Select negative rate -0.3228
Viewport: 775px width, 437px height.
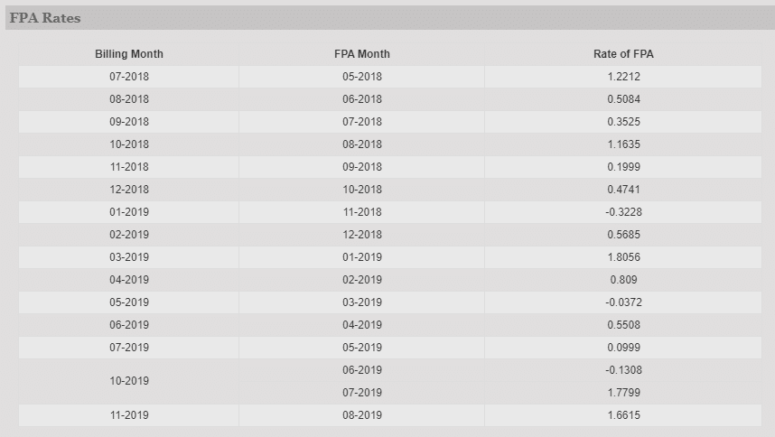pyautogui.click(x=623, y=212)
